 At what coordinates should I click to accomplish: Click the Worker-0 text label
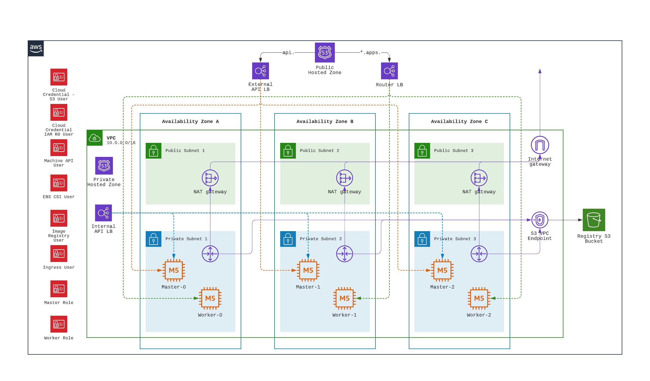210,315
